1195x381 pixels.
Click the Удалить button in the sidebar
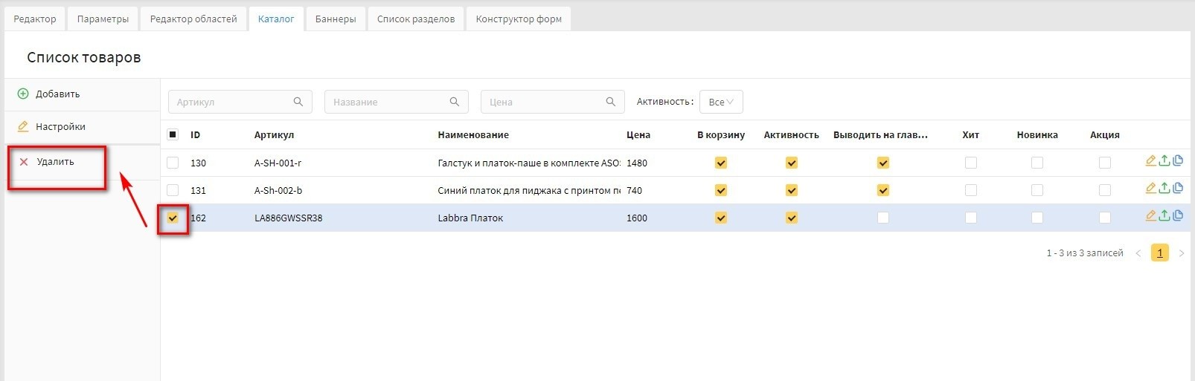pos(55,162)
